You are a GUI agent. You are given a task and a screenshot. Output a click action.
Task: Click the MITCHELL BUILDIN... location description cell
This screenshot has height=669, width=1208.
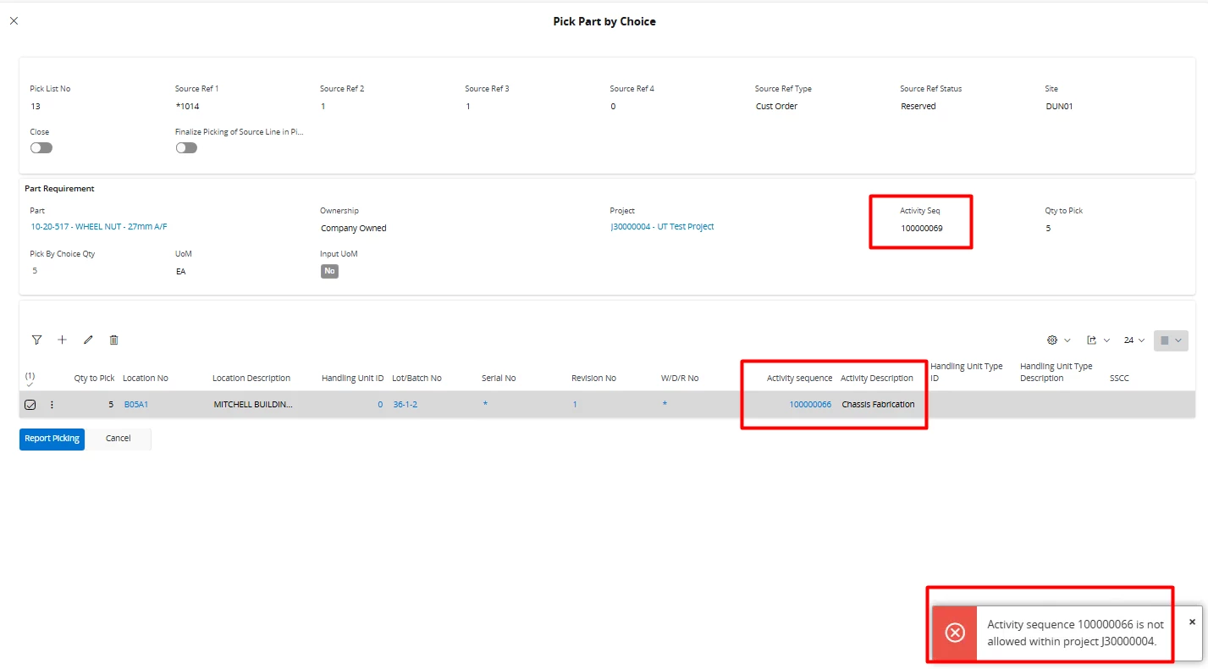(253, 405)
